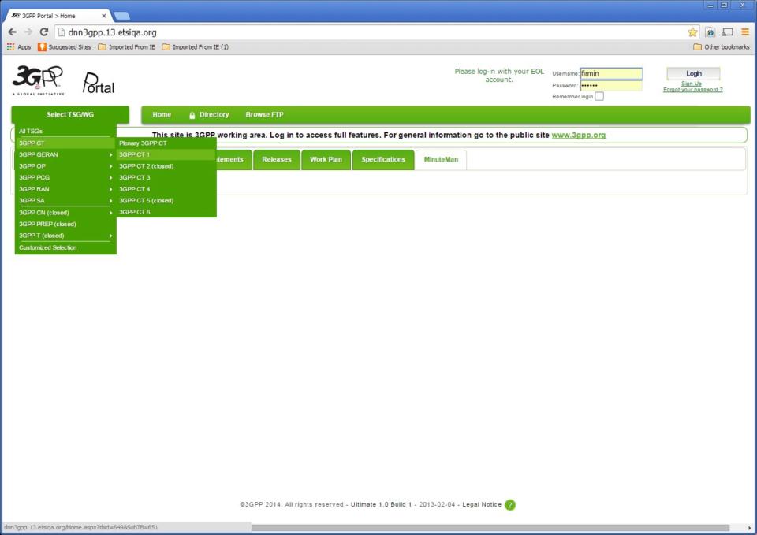Screen dimensions: 757x535
Task: Open the Other bookmarks folder
Action: (721, 47)
